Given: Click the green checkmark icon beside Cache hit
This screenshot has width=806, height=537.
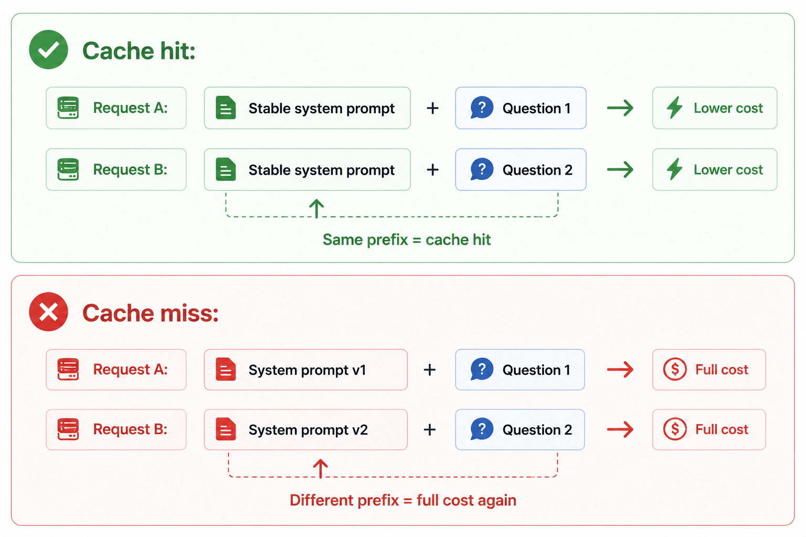Looking at the screenshot, I should pos(48,50).
